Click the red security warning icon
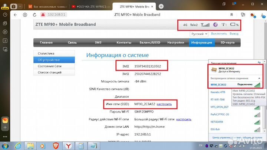 click(x=43, y=14)
